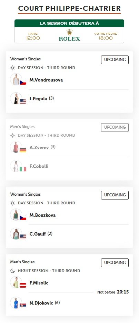
Task: Select player name J.Pegula
Action: point(38,99)
